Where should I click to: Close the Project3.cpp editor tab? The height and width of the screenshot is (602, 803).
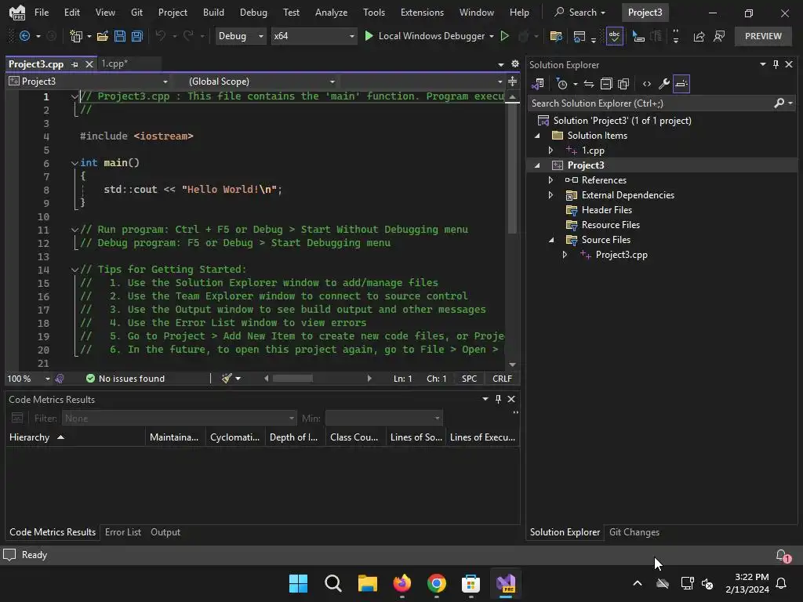[x=89, y=64]
